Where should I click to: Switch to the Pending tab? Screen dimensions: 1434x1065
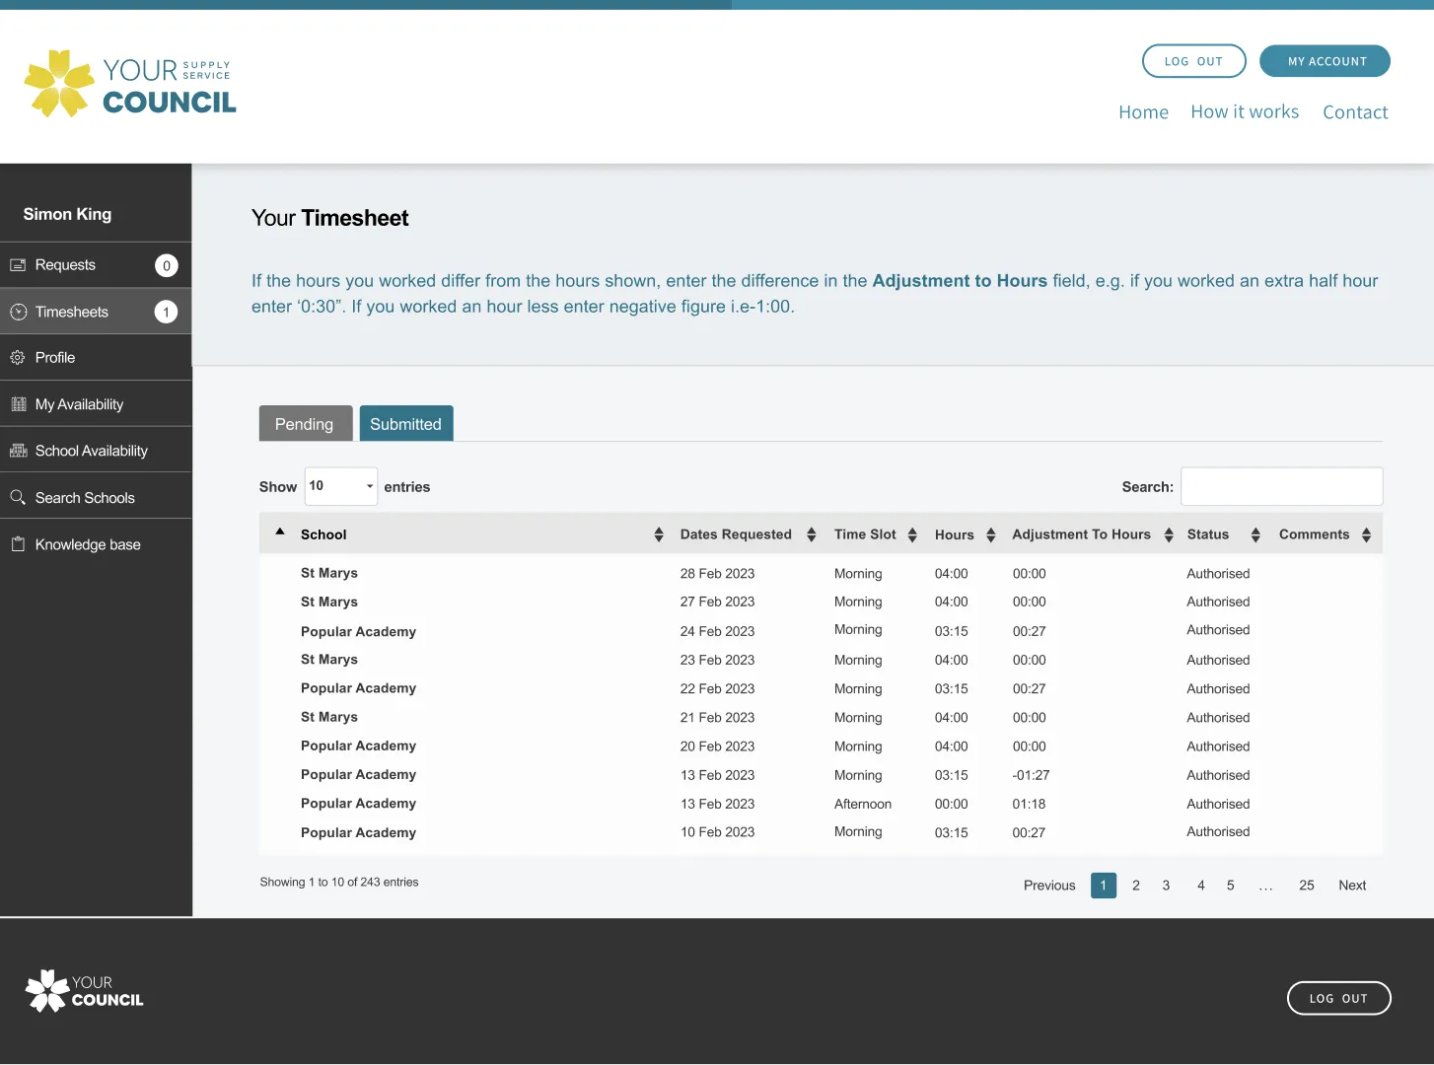pos(305,424)
